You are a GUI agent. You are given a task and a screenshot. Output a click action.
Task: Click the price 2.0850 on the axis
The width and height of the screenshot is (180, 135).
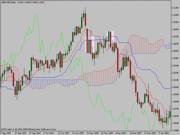point(175,29)
